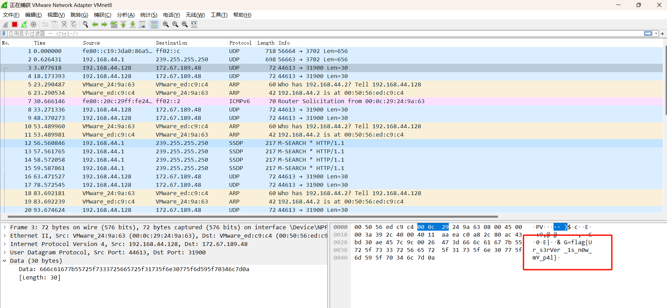Sort by Time column header

pos(57,43)
